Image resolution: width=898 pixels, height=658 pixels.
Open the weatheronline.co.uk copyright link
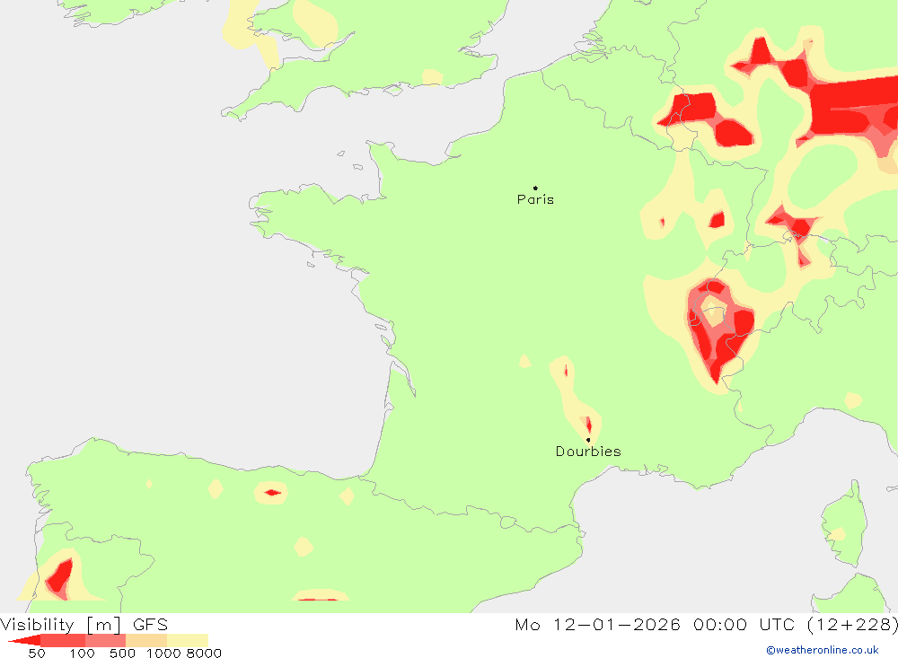tap(823, 650)
